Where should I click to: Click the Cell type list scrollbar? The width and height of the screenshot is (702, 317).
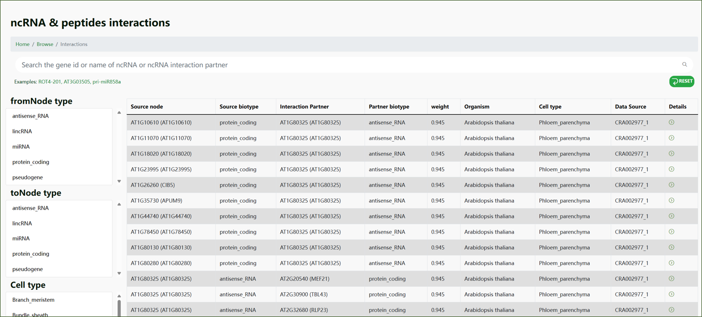(x=119, y=307)
